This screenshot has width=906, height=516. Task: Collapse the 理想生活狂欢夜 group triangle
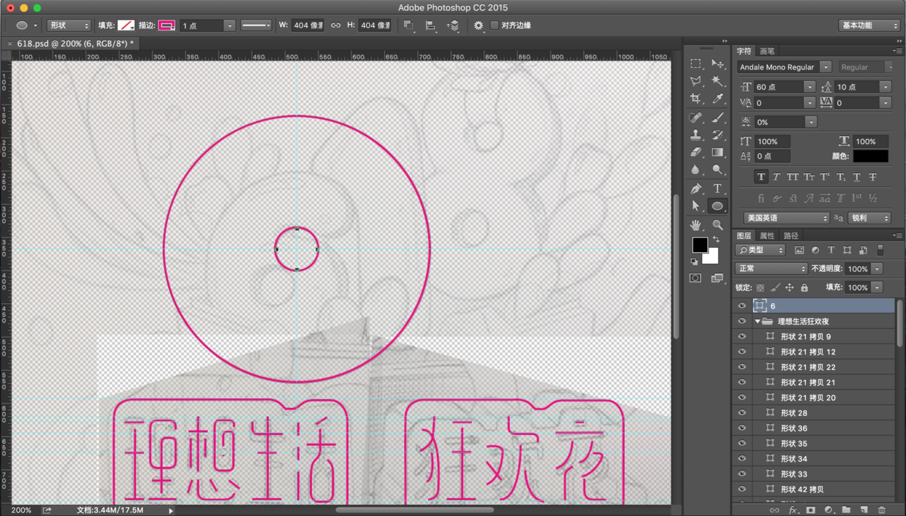[x=757, y=322]
